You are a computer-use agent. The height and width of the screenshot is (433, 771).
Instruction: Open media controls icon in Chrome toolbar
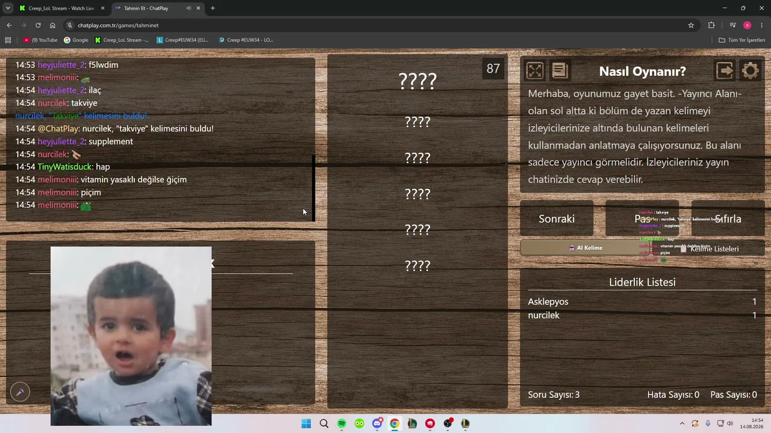732,25
